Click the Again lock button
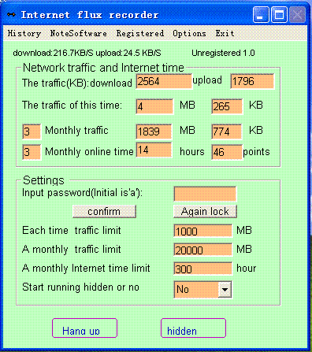This screenshot has height=352, width=312. [205, 211]
